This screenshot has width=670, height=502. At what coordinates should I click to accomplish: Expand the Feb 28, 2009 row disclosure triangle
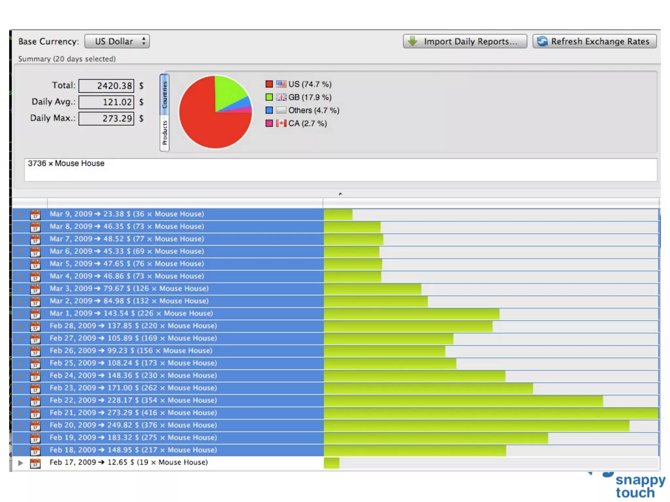coord(21,326)
